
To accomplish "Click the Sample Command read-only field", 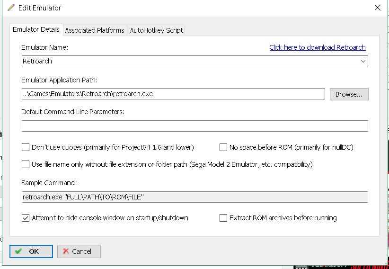I will (x=195, y=197).
